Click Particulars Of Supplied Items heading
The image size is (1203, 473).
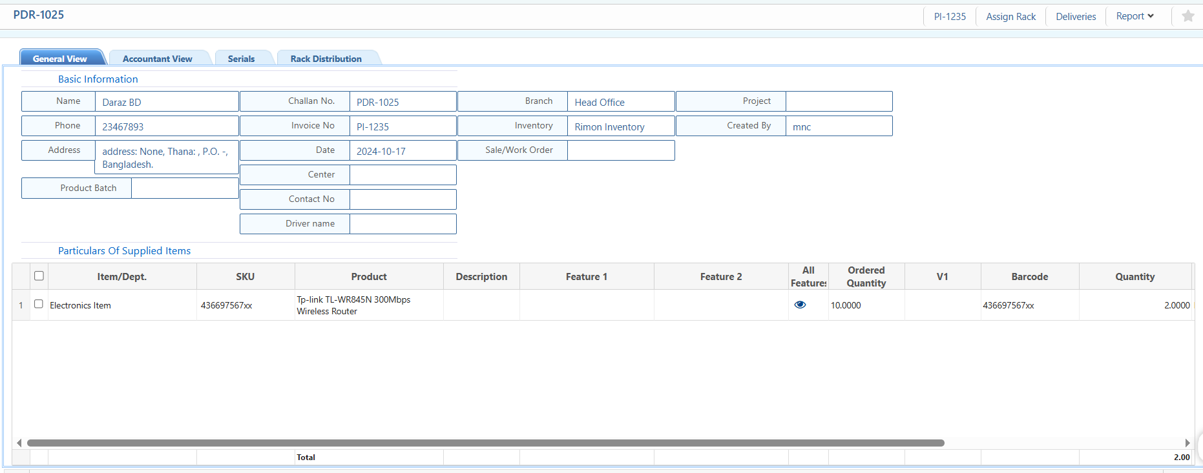[x=125, y=250]
